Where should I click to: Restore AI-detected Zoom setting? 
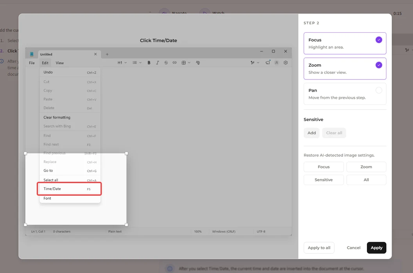pyautogui.click(x=366, y=167)
